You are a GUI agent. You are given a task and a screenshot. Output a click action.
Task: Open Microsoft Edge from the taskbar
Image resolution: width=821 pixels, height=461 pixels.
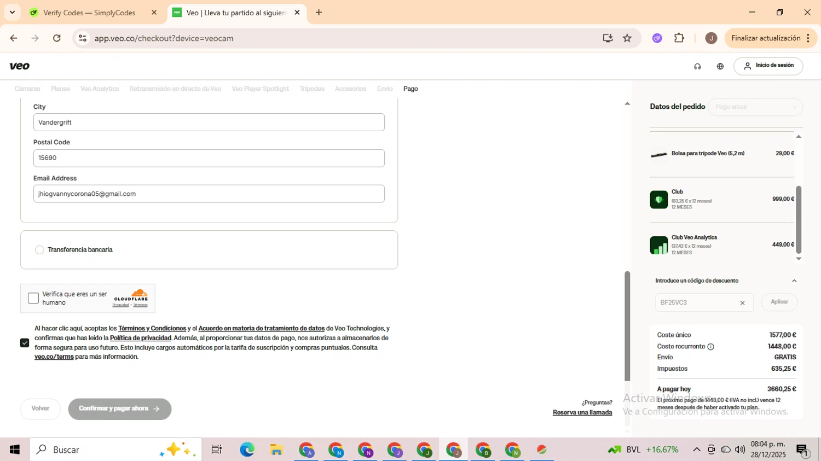tap(247, 450)
